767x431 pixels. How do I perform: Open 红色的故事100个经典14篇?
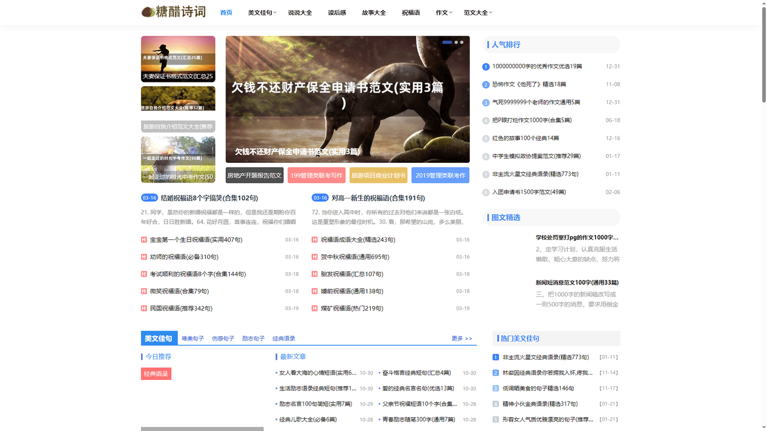[526, 138]
